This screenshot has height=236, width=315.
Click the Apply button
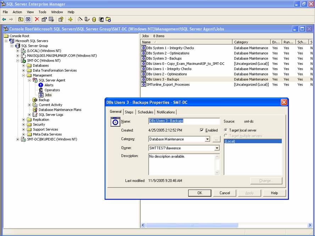click(249, 193)
